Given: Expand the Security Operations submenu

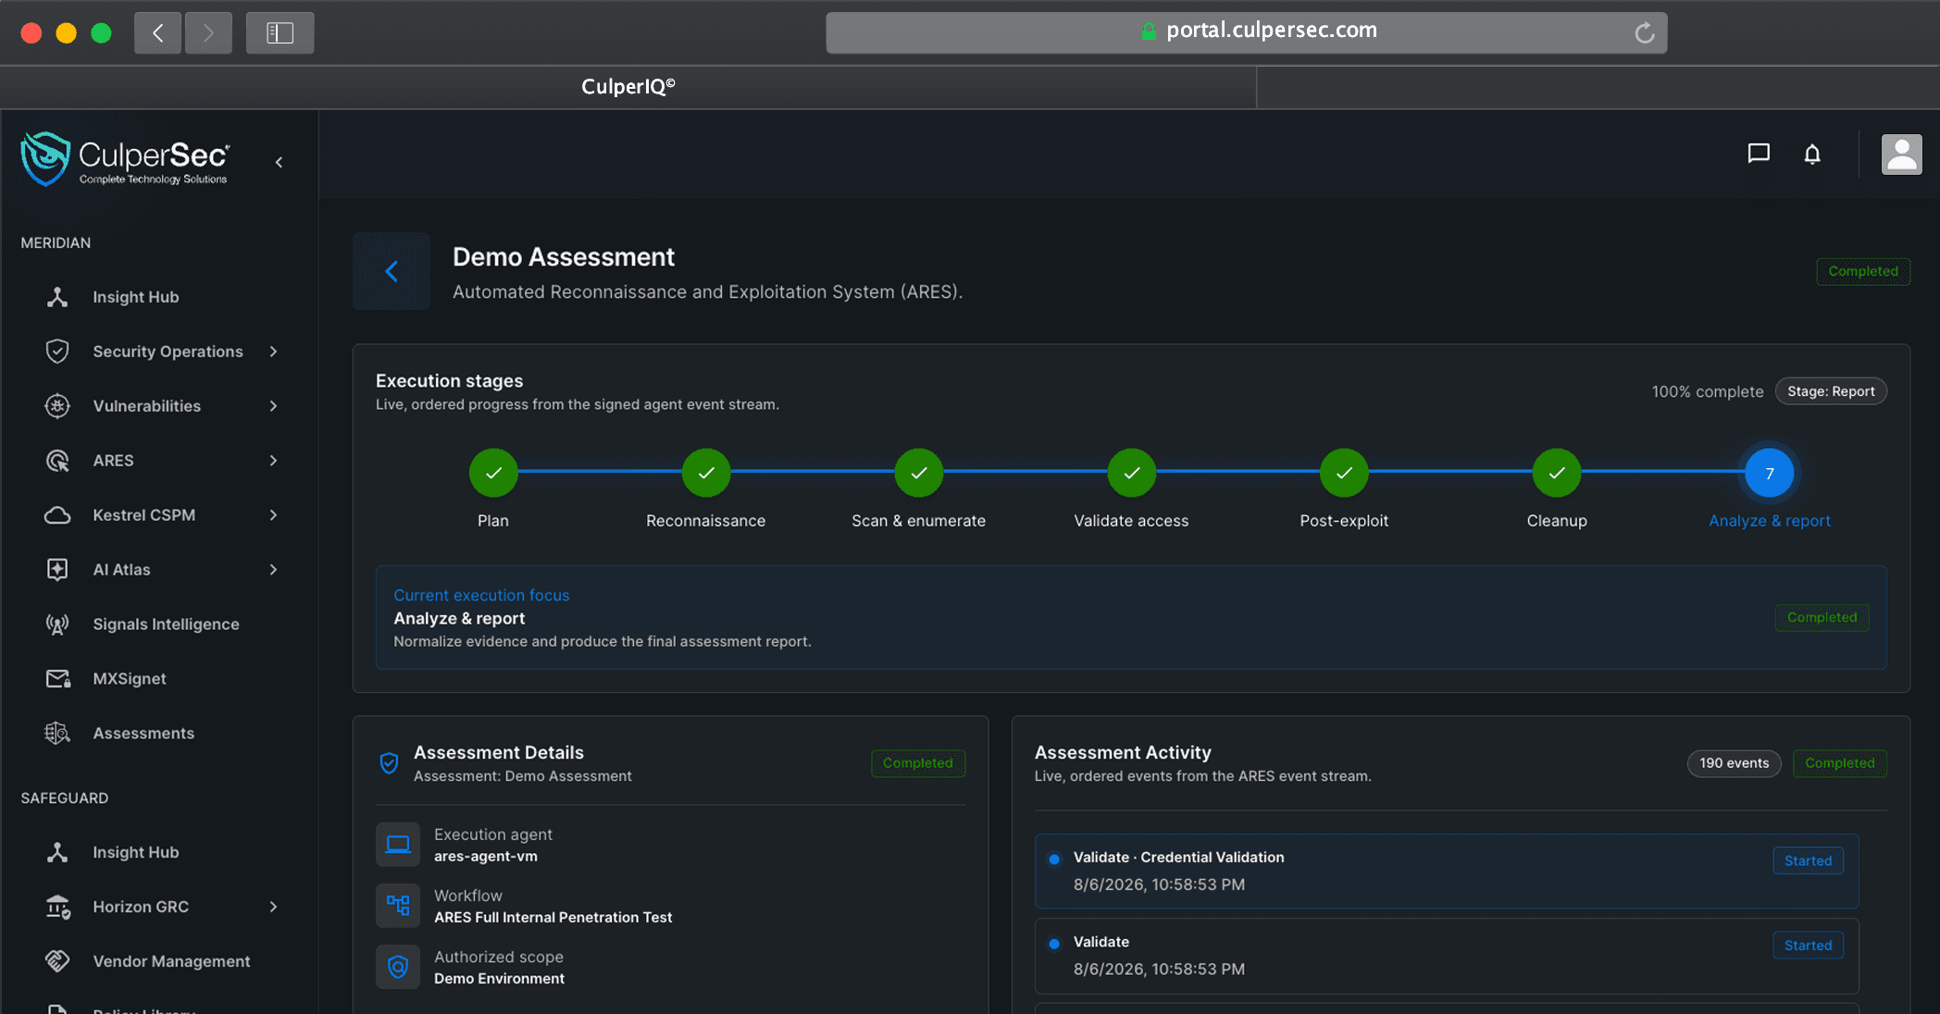Looking at the screenshot, I should coord(273,352).
